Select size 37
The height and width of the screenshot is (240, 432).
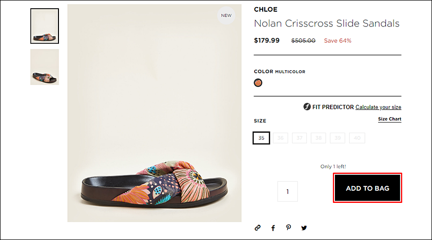click(299, 138)
